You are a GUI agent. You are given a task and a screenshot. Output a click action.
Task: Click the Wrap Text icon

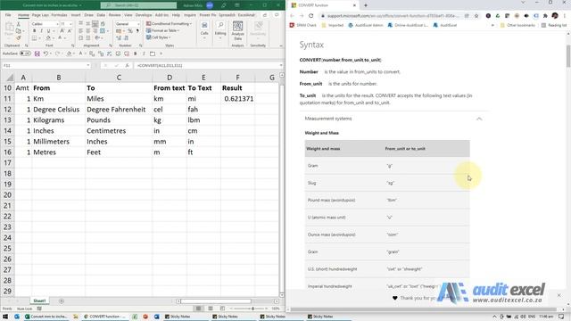coord(103,24)
